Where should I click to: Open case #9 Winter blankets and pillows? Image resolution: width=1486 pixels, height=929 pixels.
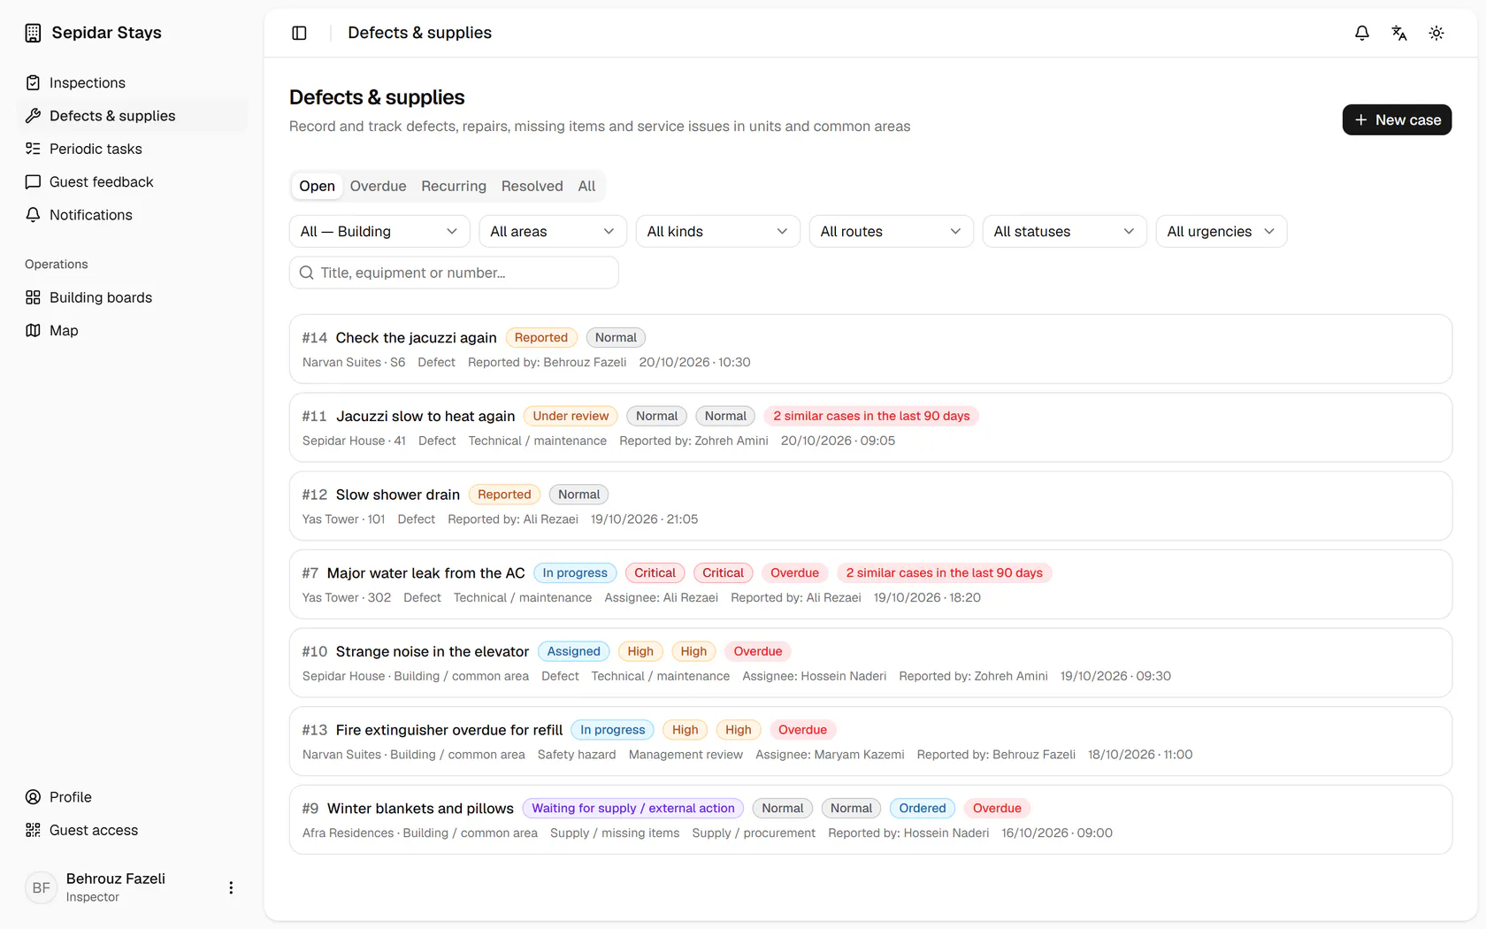870,819
